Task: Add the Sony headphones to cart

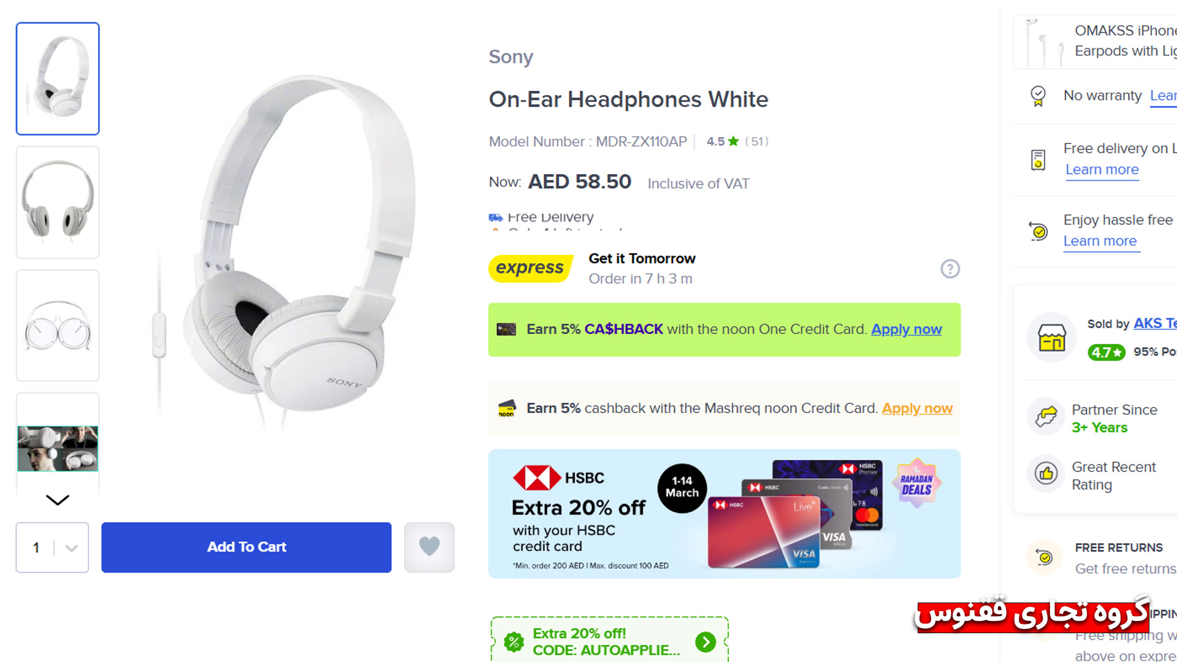Action: coord(246,547)
